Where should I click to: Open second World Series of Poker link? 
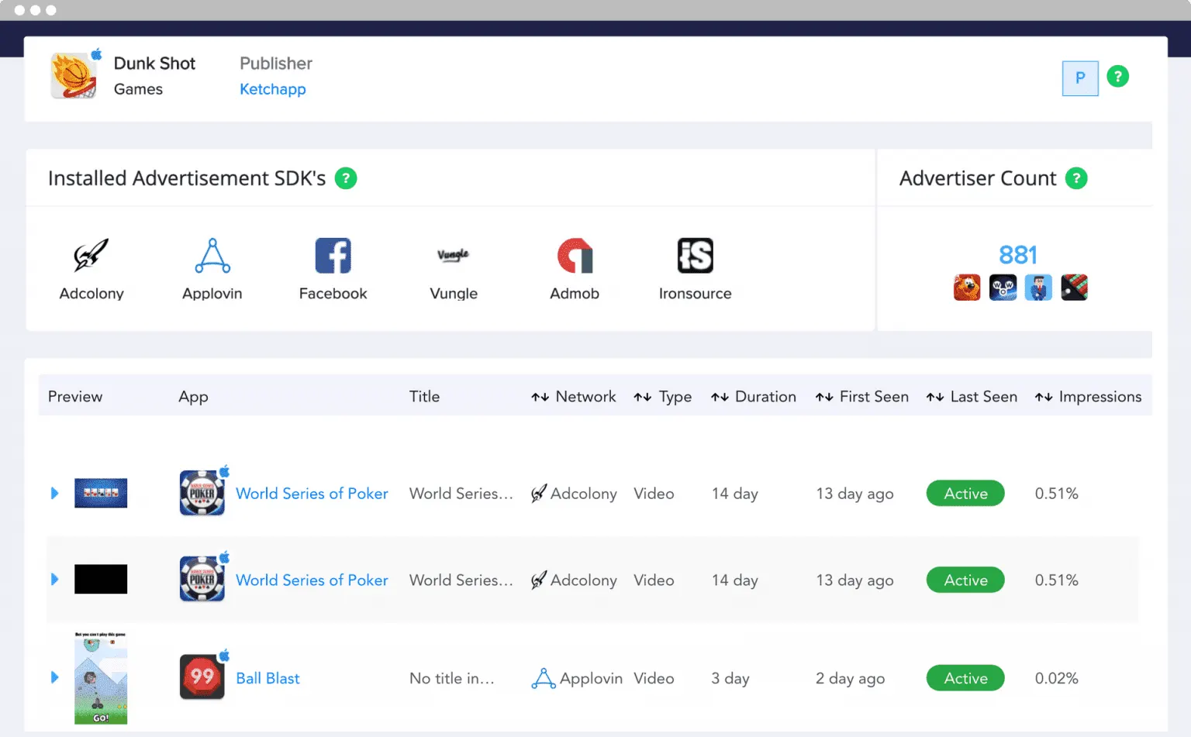(312, 580)
